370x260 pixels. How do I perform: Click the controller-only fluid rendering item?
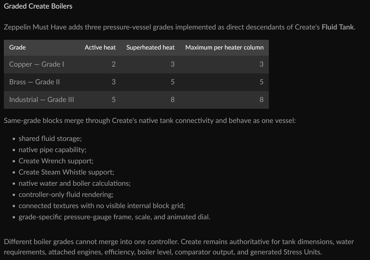(x=66, y=195)
